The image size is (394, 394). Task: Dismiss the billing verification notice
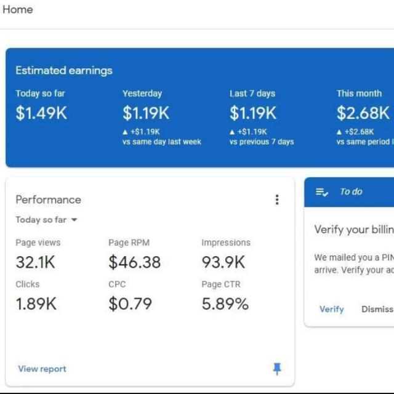[x=377, y=309]
